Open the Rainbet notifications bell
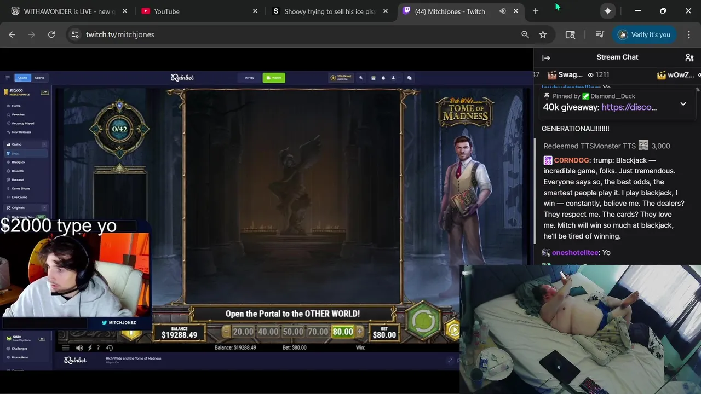Image resolution: width=701 pixels, height=394 pixels. 383,78
